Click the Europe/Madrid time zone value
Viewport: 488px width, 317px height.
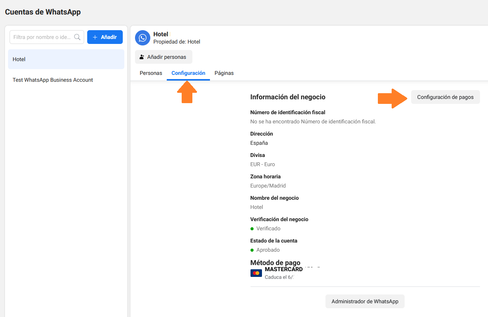point(268,186)
